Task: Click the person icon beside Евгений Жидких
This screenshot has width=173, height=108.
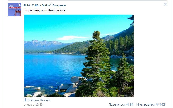Action: click(x=25, y=100)
